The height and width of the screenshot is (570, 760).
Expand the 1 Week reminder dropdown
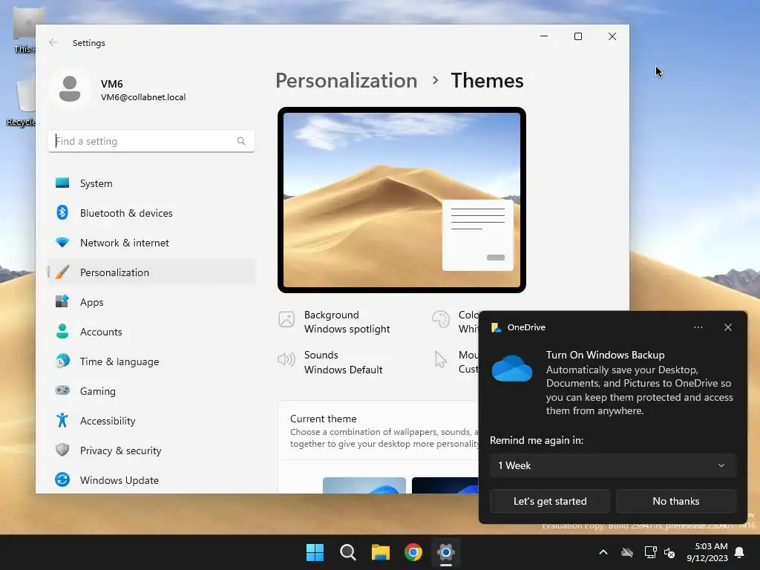pyautogui.click(x=612, y=466)
